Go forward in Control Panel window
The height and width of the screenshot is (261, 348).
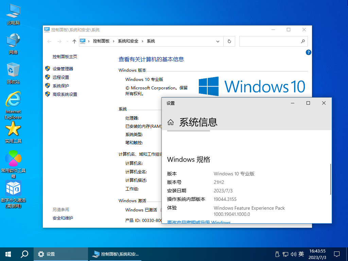coord(59,41)
